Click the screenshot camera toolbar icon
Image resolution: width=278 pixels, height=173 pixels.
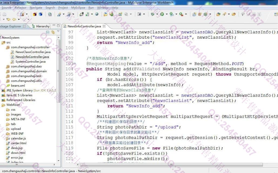click(139, 14)
